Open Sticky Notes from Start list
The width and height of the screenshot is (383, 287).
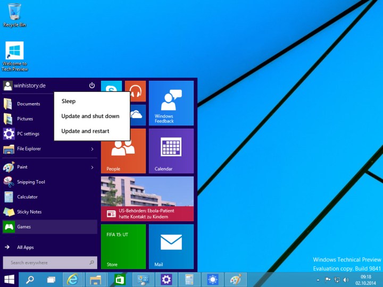[49, 212]
